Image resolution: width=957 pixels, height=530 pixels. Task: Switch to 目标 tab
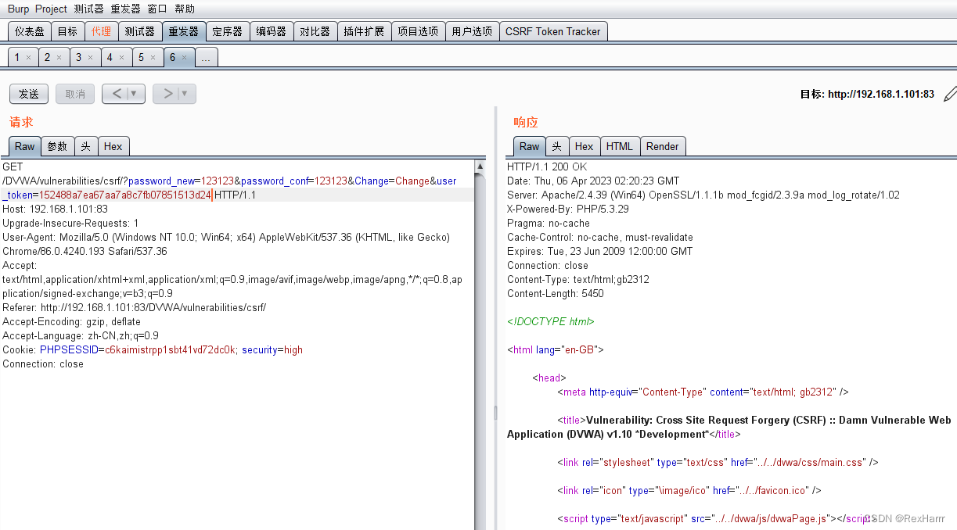coord(67,31)
